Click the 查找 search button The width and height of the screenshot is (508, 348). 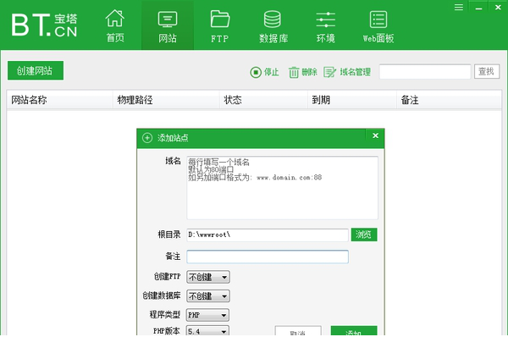point(487,71)
